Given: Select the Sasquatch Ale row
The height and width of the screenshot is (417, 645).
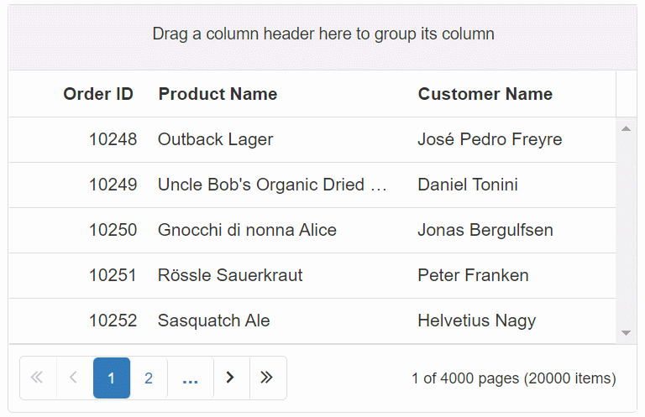Looking at the screenshot, I should click(214, 321).
